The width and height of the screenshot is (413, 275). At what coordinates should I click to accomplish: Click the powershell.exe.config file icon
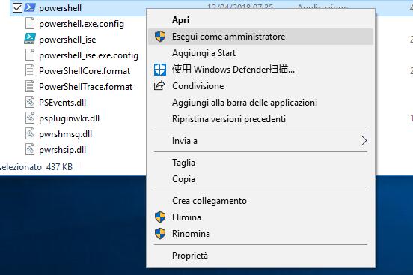[30, 23]
